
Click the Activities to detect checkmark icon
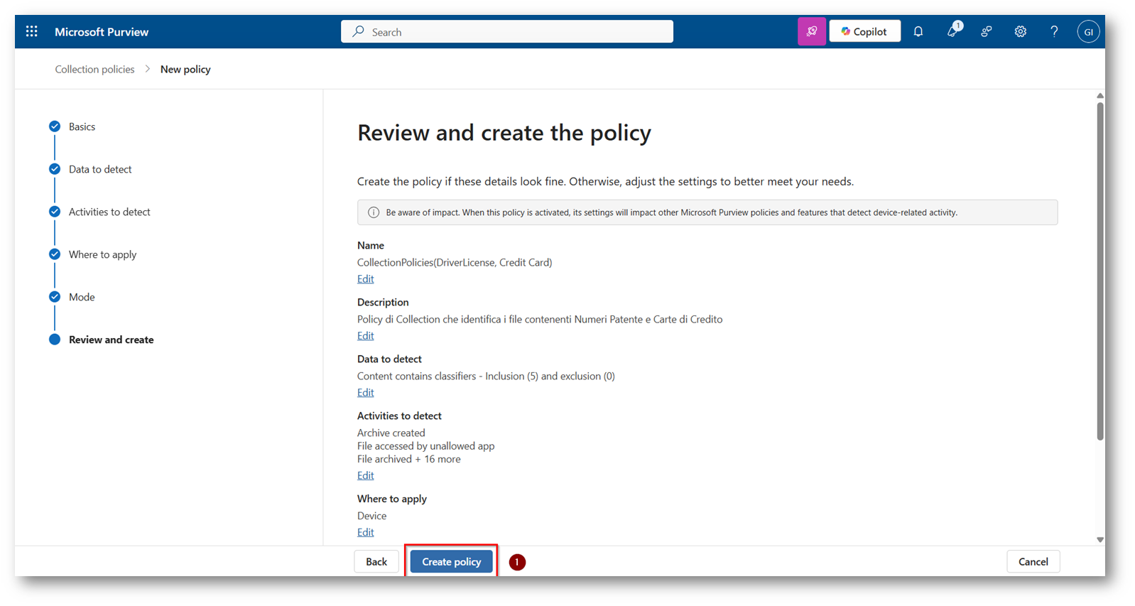click(x=55, y=212)
